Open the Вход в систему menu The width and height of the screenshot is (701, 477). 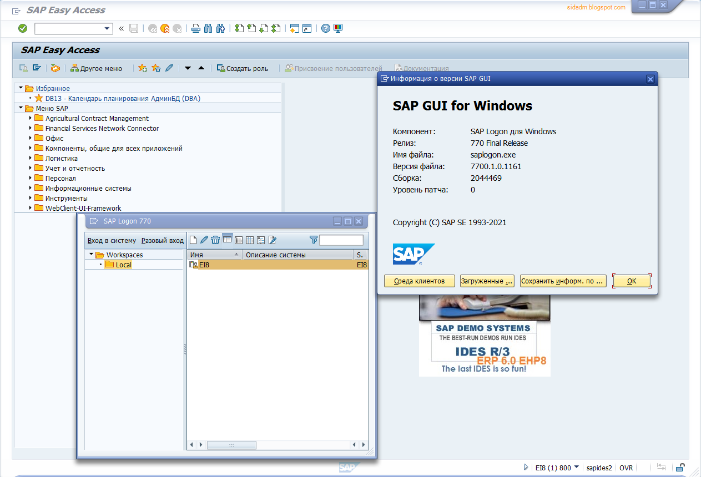tap(112, 240)
